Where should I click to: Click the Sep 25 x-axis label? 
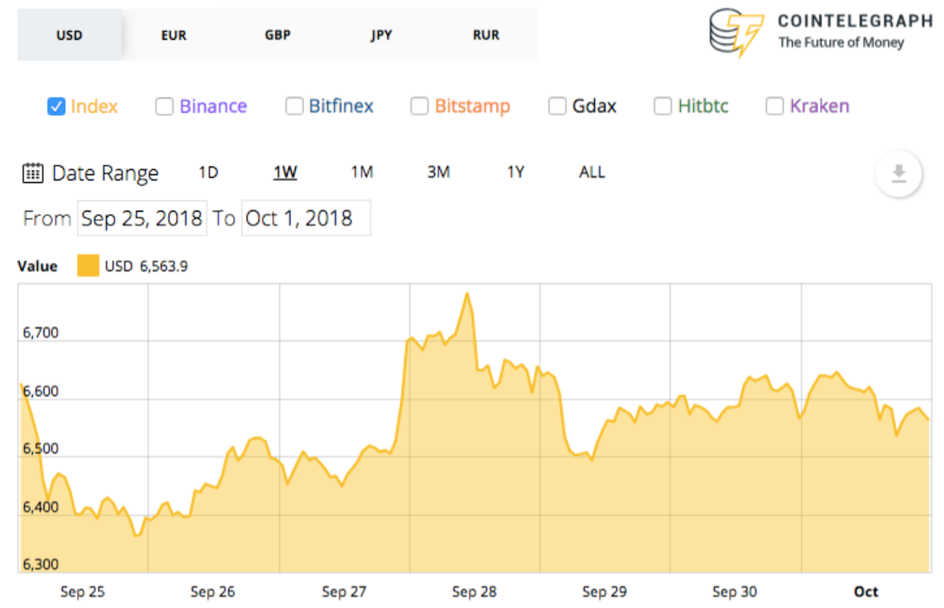82,592
